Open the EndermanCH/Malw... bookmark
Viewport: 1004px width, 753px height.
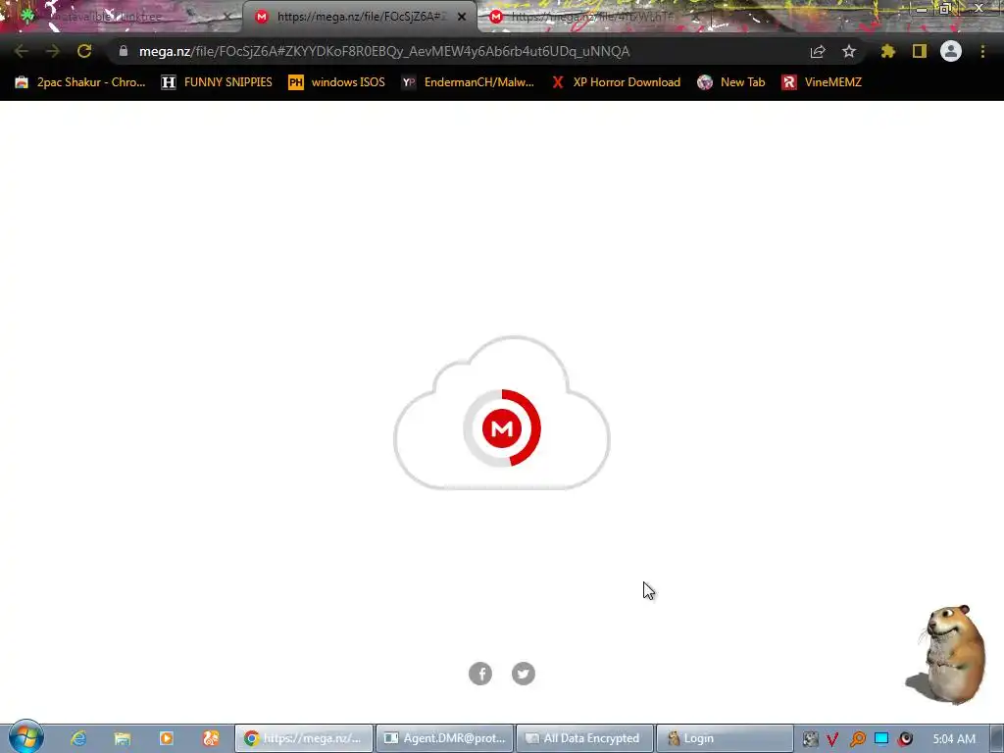coord(468,82)
